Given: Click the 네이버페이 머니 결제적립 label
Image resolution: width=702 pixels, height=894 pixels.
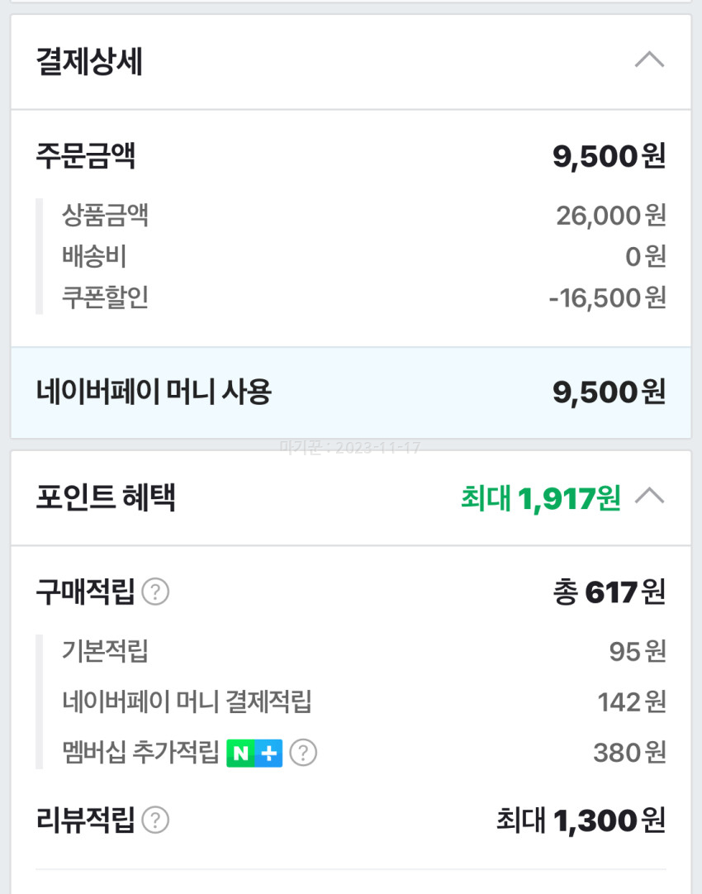Looking at the screenshot, I should click(187, 702).
